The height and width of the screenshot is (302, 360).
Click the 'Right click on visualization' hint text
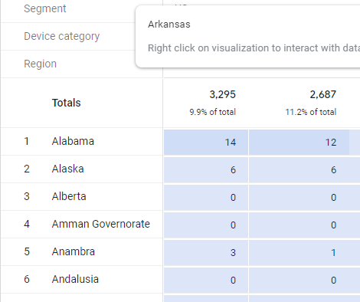pyautogui.click(x=254, y=48)
